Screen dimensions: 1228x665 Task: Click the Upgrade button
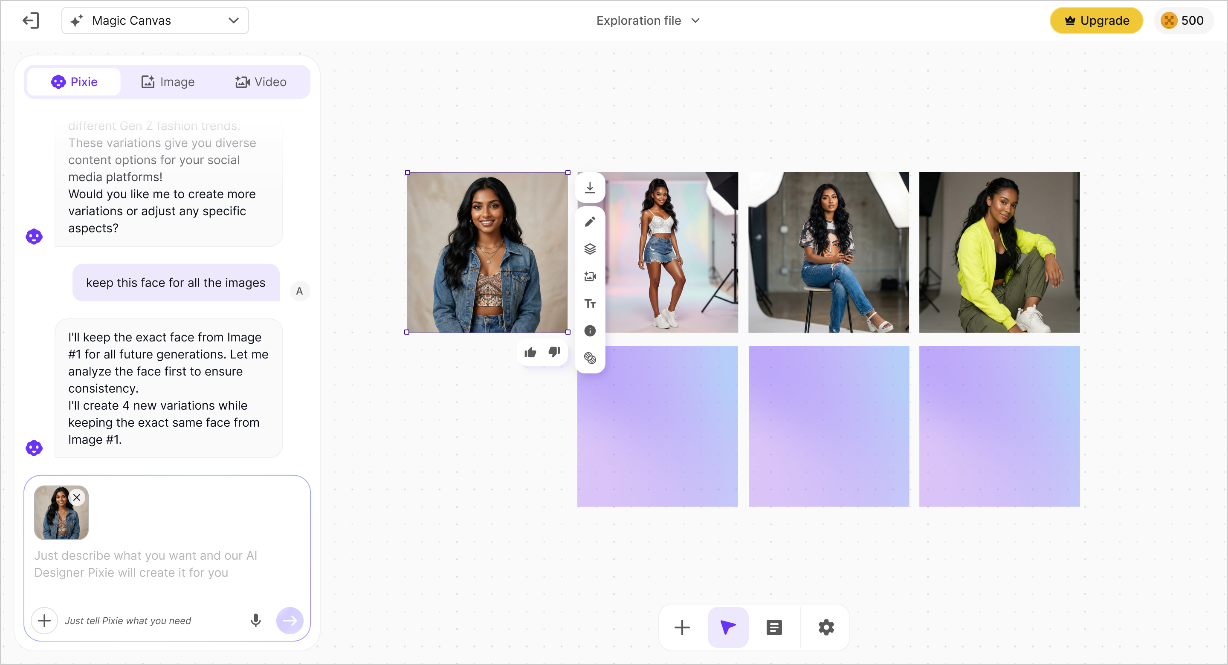1096,20
